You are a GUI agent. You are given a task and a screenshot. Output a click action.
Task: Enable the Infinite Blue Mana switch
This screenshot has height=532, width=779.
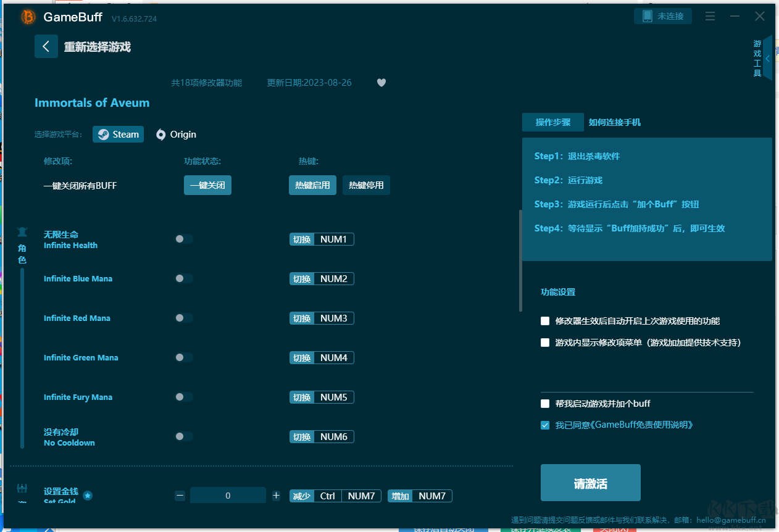click(183, 278)
